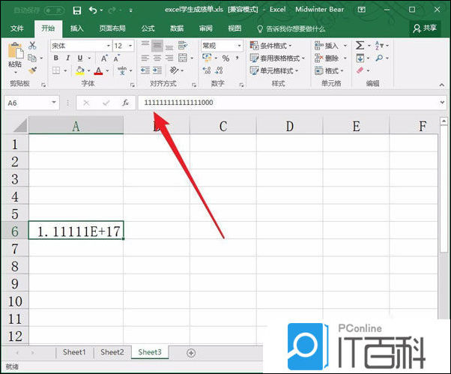Switch to the Sheet2 tab
Viewport: 451px width, 374px height.
coord(112,352)
